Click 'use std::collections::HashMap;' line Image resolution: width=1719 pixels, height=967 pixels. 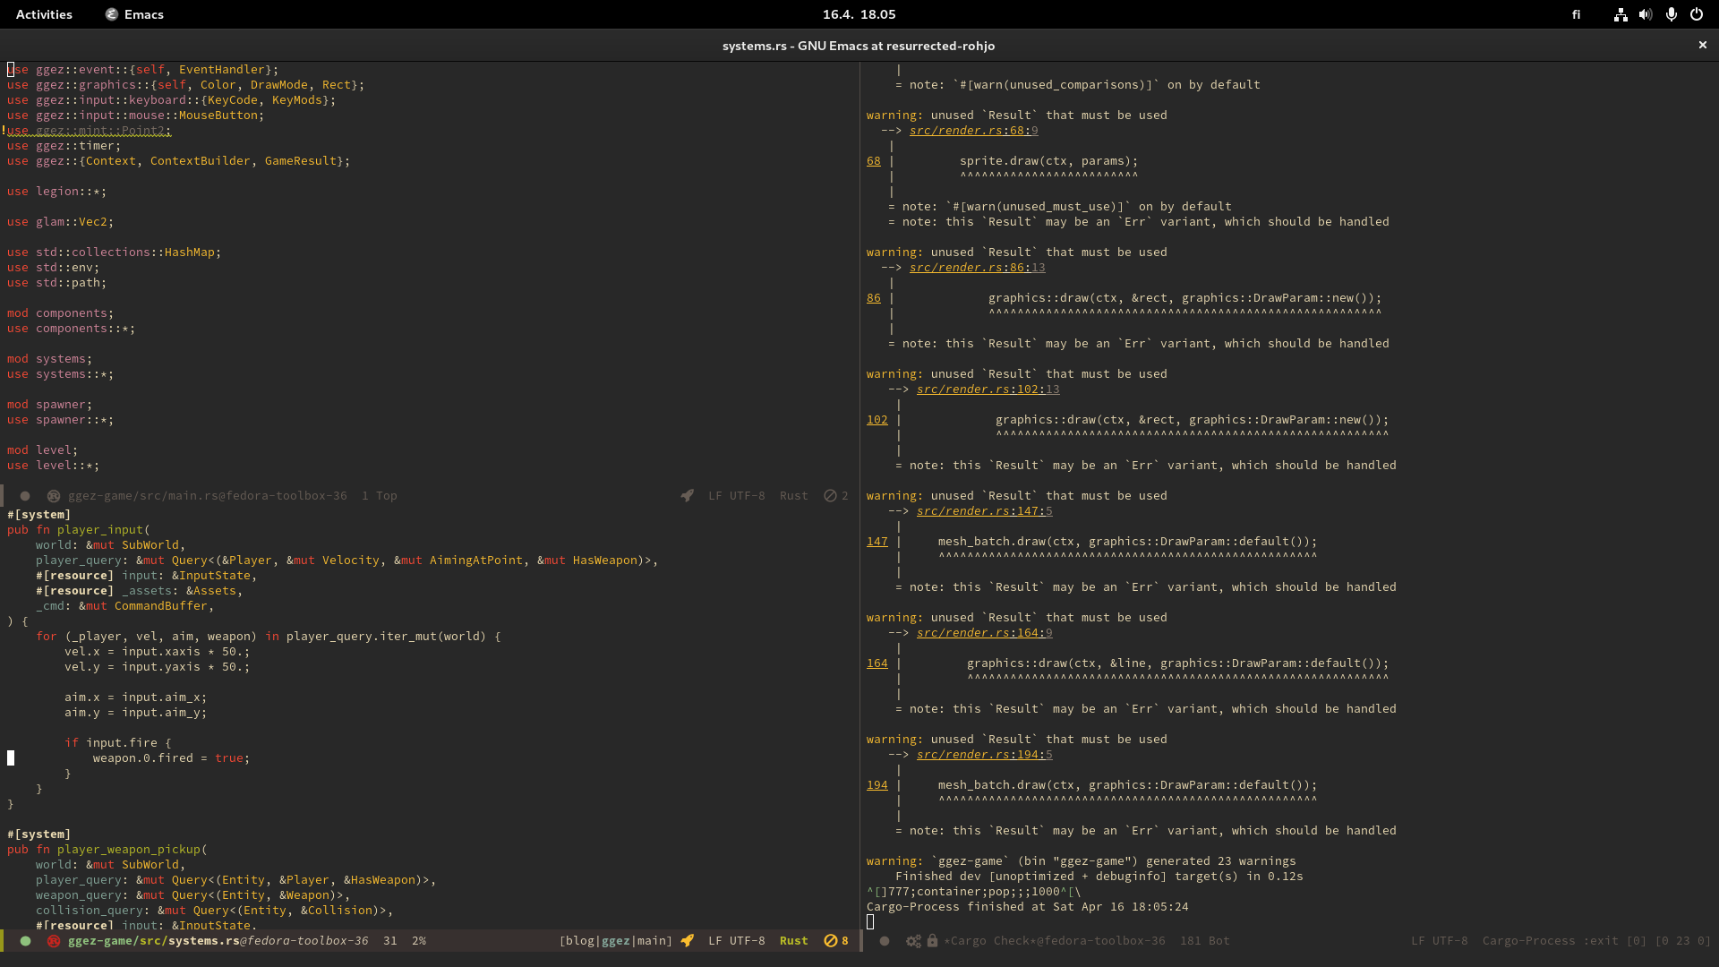[115, 252]
